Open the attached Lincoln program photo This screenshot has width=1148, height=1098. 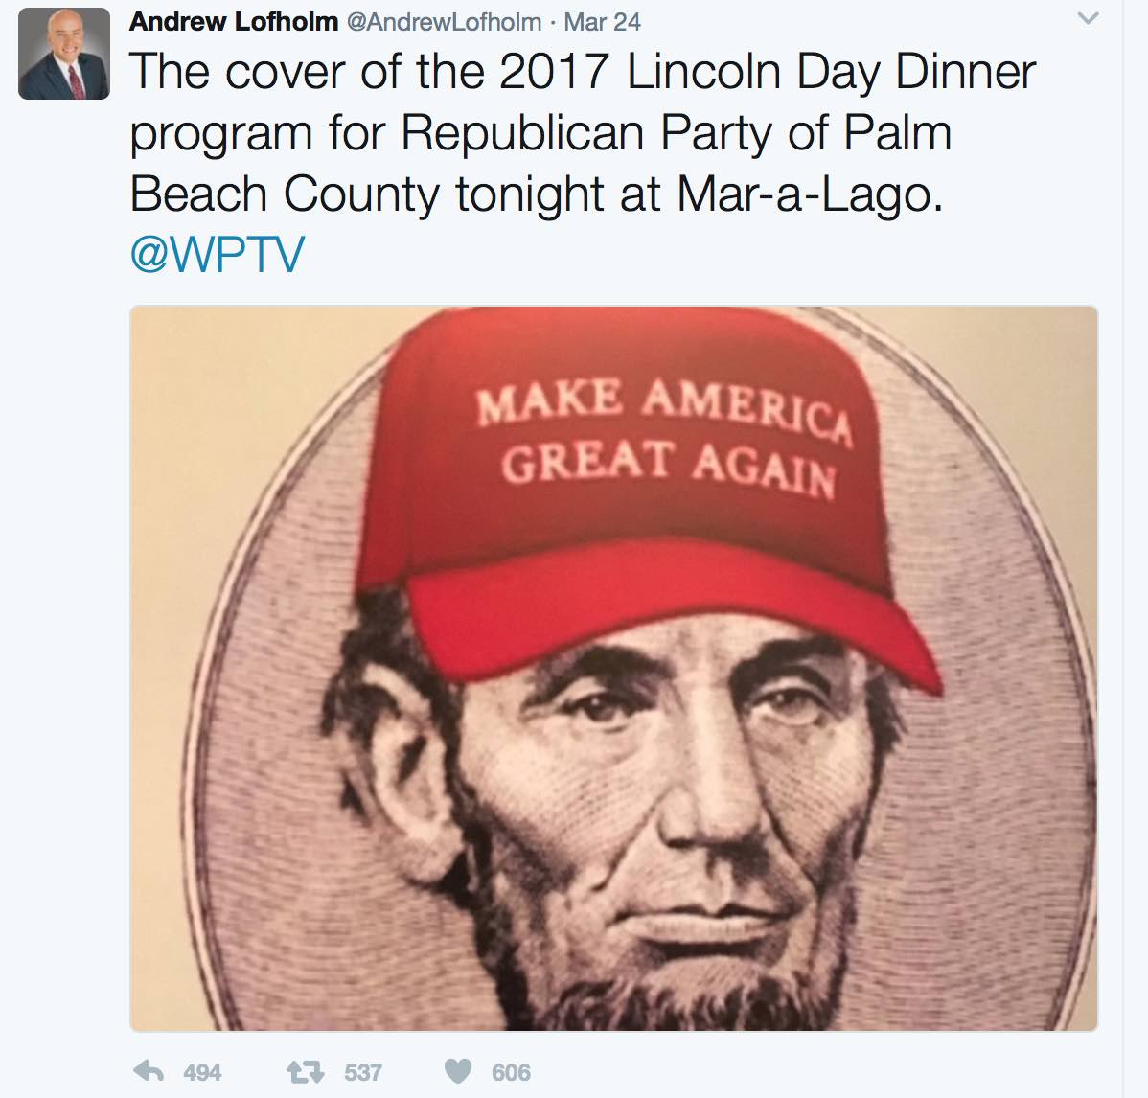pos(613,669)
